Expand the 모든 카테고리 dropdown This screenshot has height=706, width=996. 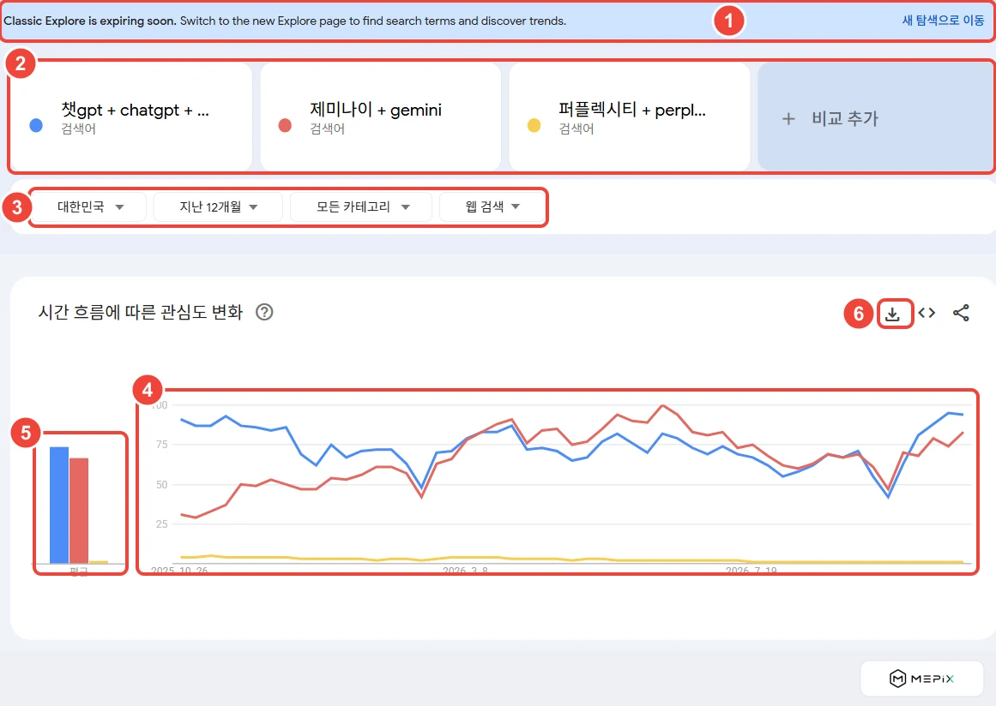[x=361, y=206]
